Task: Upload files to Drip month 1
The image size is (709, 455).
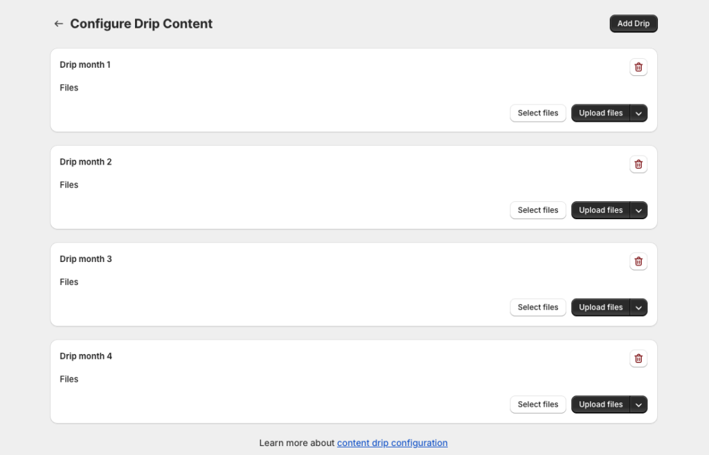Action: [x=600, y=113]
